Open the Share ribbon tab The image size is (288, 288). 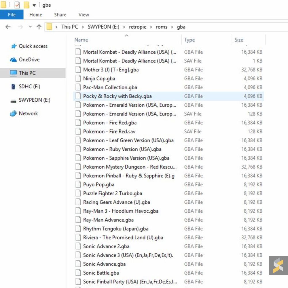(60, 15)
